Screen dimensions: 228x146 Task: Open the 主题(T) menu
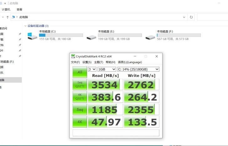(x=99, y=62)
